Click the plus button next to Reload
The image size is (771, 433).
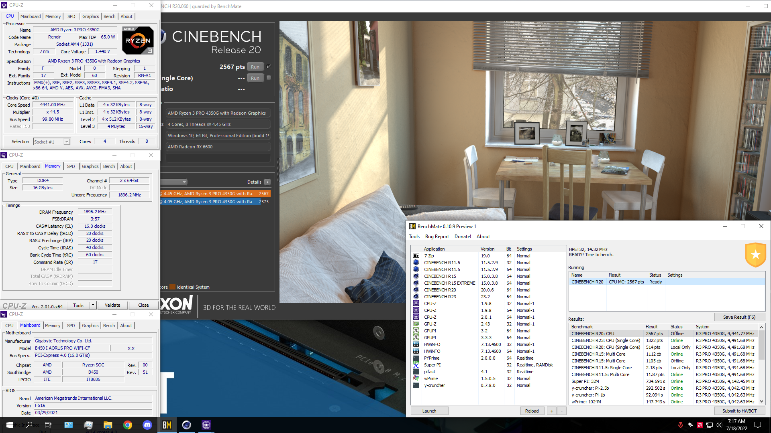tap(552, 411)
